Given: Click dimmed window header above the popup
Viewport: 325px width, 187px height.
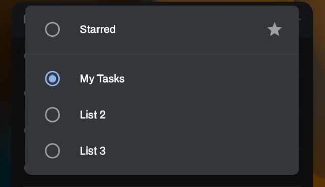Looking at the screenshot, I should pos(161,4).
